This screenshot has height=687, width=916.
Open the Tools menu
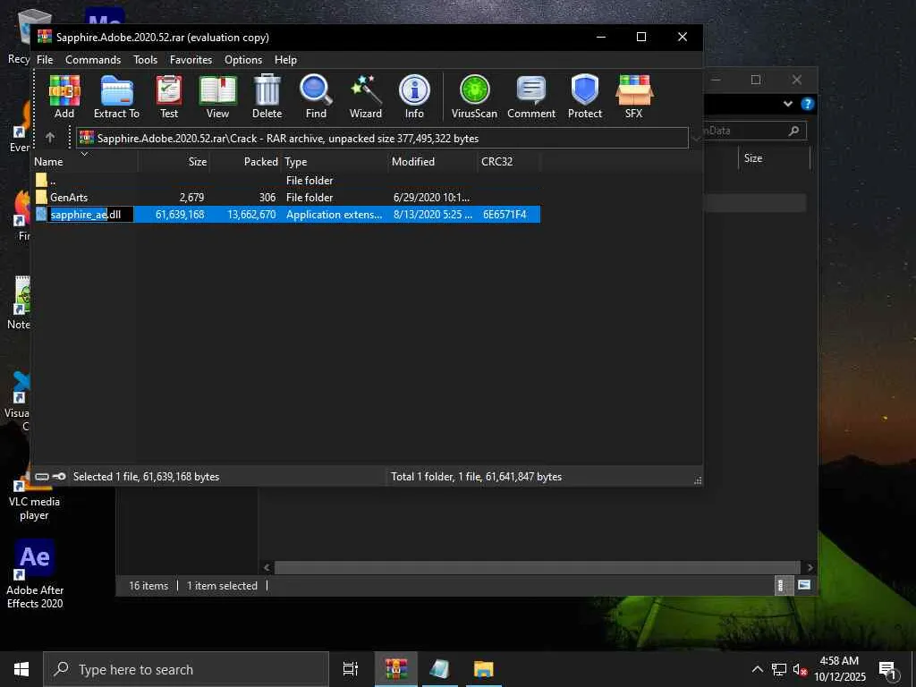(x=145, y=60)
